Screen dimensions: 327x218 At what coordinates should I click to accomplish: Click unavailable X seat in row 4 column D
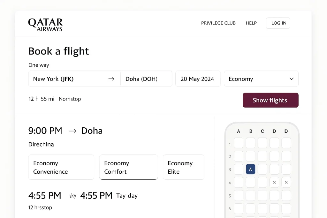point(274,183)
